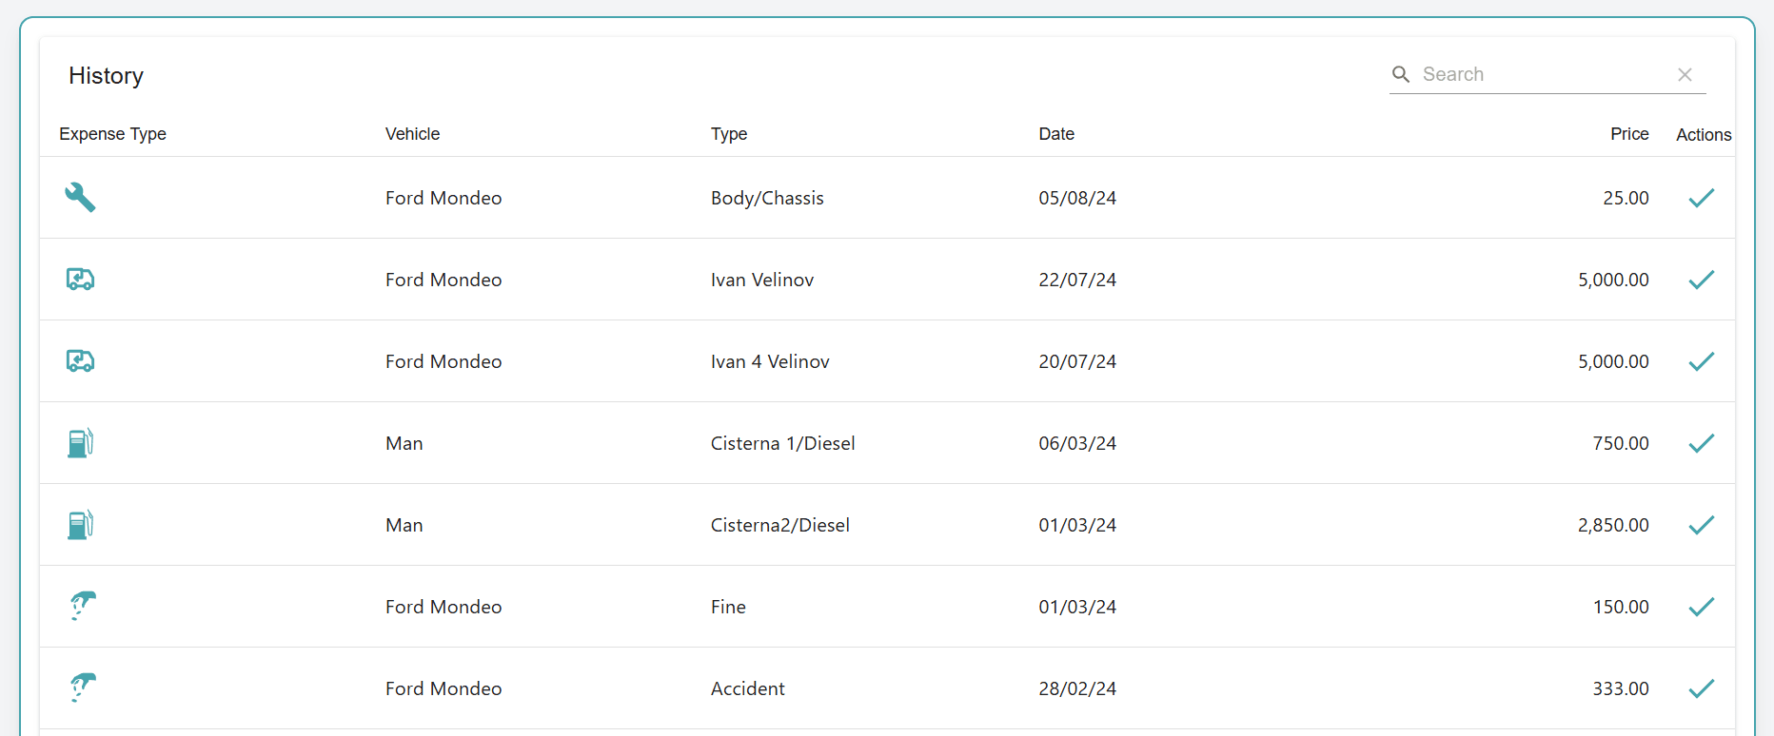This screenshot has height=736, width=1774.
Task: Click the Type column header
Action: pos(728,134)
